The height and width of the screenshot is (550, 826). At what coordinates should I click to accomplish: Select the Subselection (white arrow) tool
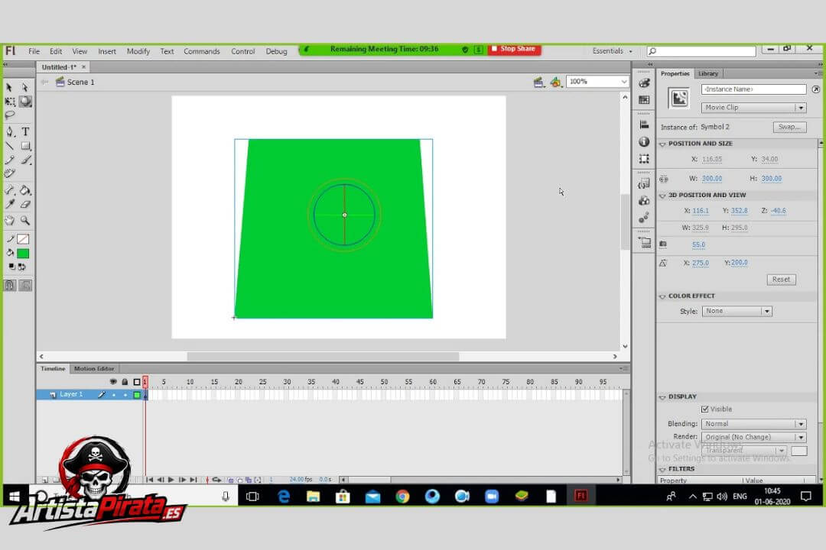click(24, 87)
